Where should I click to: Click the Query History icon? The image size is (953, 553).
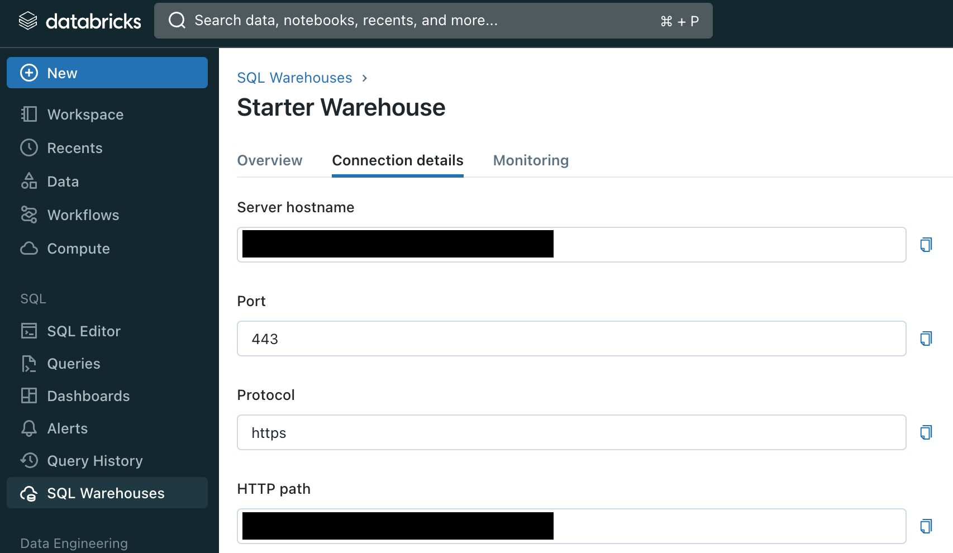(29, 460)
